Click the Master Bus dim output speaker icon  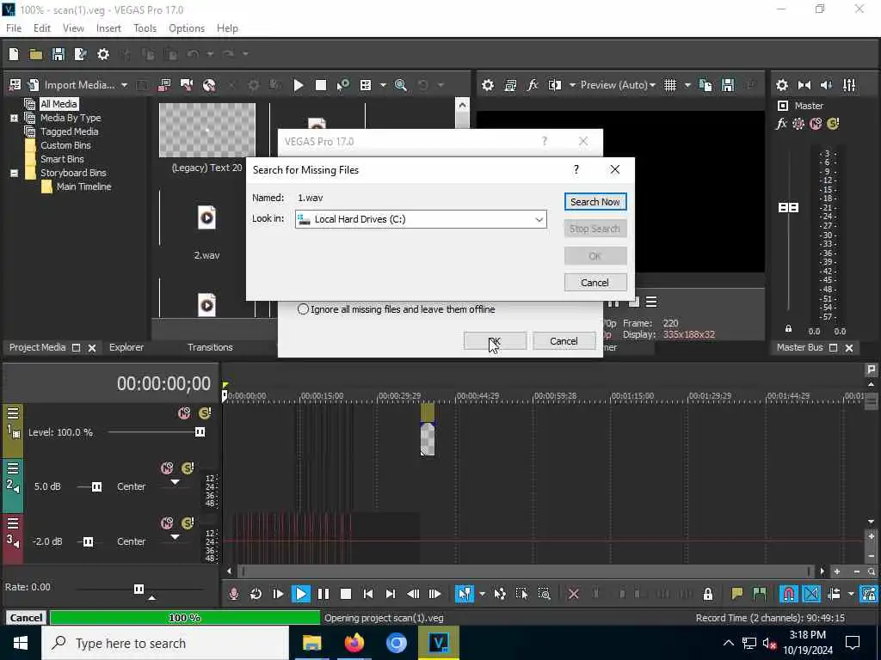[827, 85]
